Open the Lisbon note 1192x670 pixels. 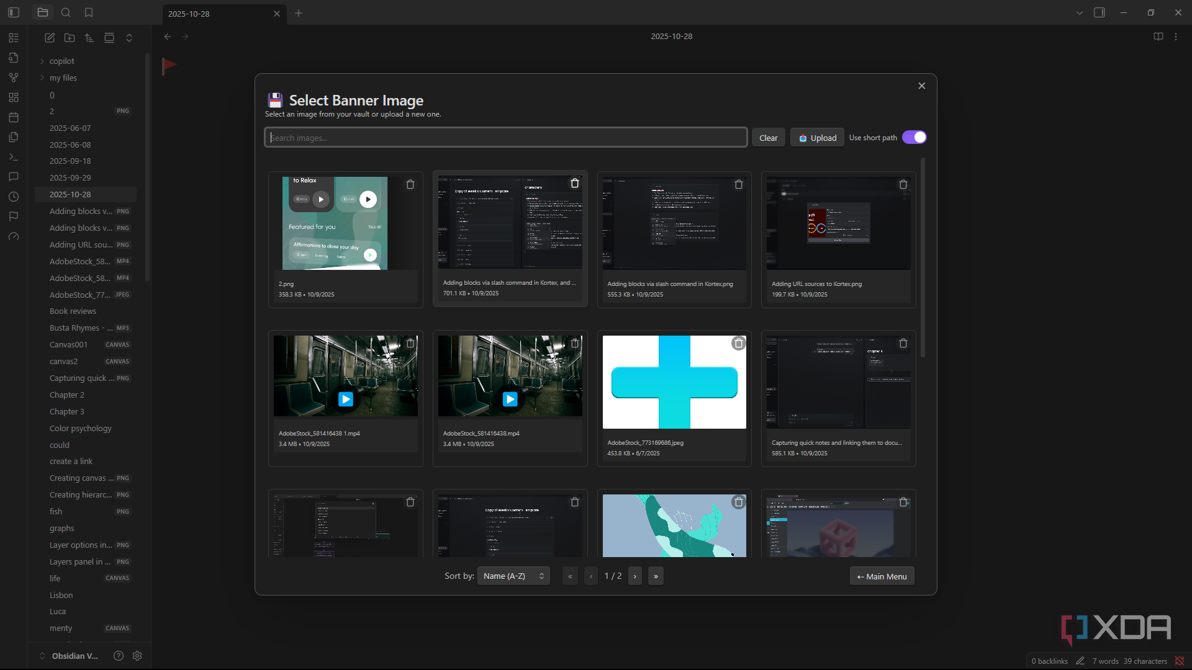click(61, 595)
